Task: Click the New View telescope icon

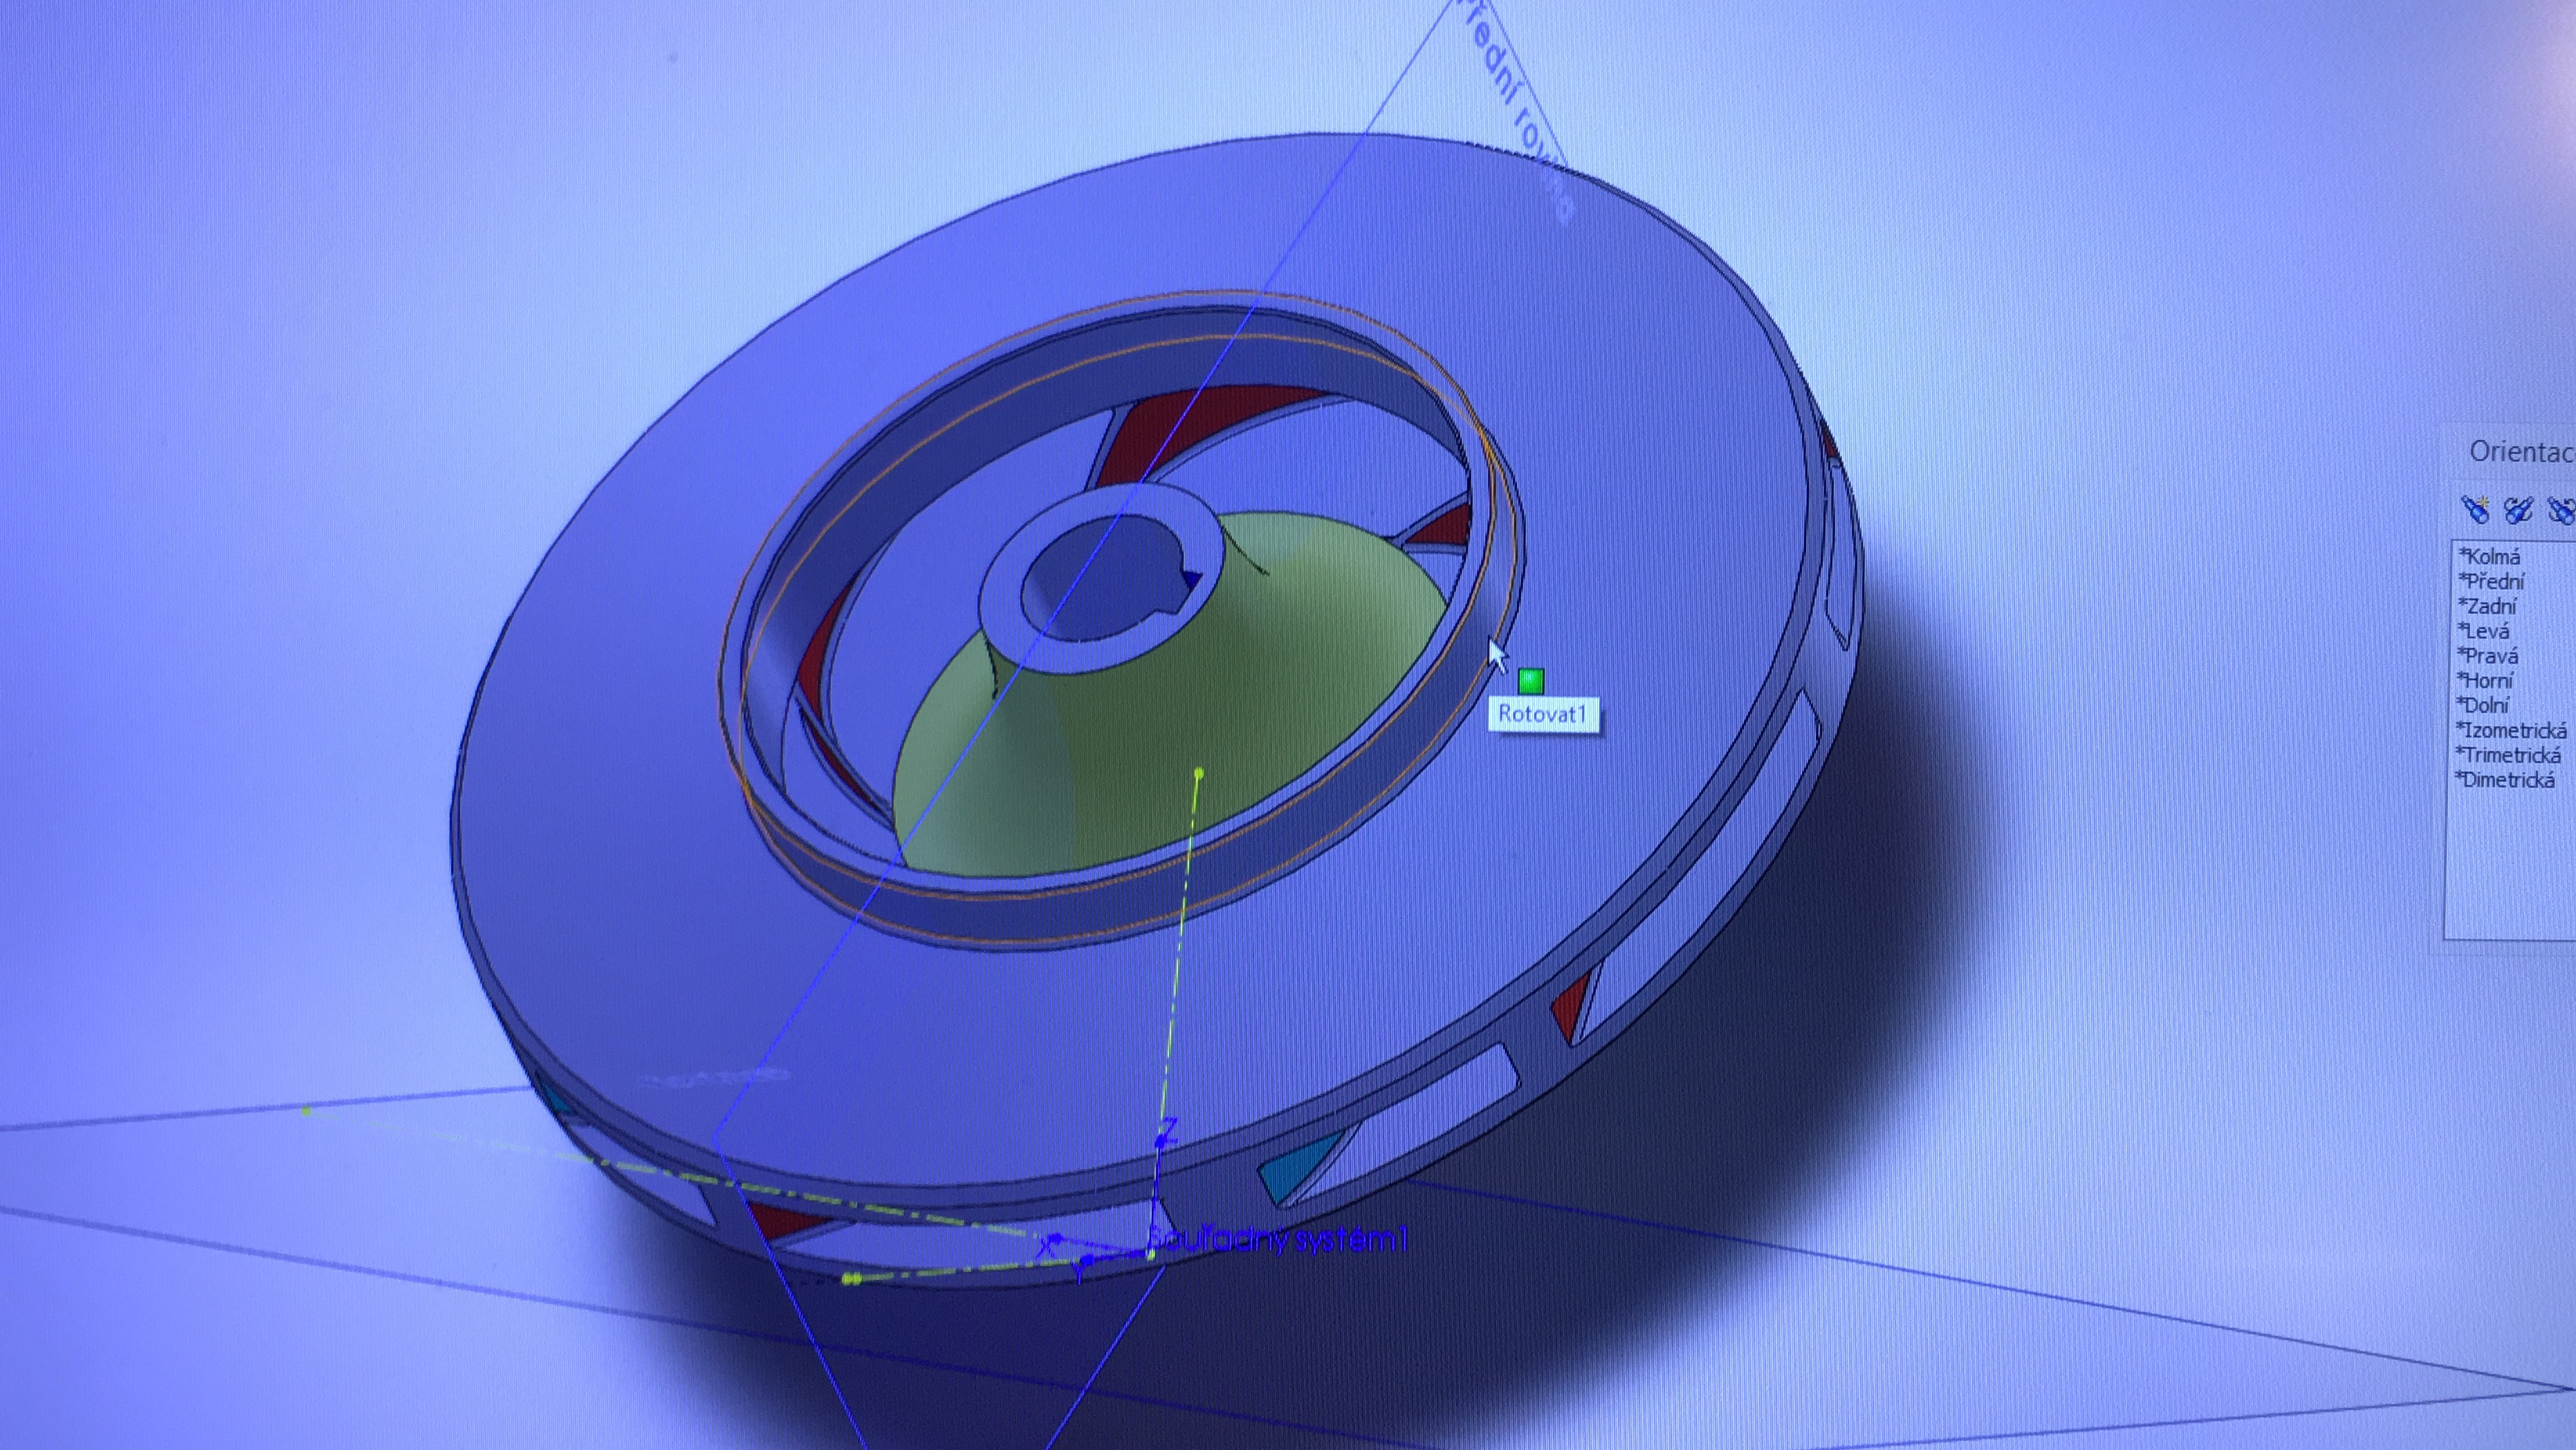Action: point(2476,509)
